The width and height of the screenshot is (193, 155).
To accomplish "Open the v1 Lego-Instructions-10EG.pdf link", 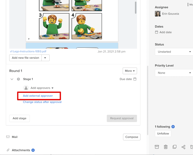I will click(28, 51).
